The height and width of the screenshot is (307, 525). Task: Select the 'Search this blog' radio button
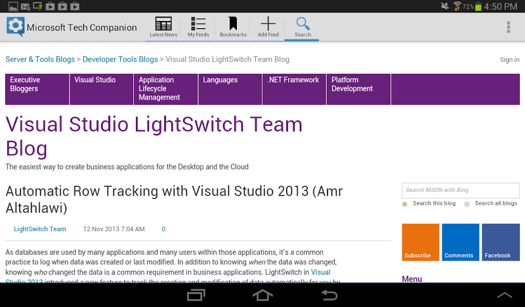coord(405,204)
